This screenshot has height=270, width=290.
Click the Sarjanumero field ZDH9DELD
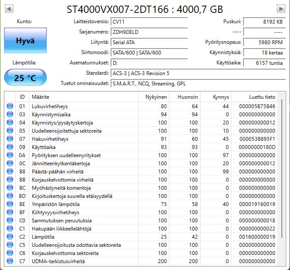click(x=149, y=32)
